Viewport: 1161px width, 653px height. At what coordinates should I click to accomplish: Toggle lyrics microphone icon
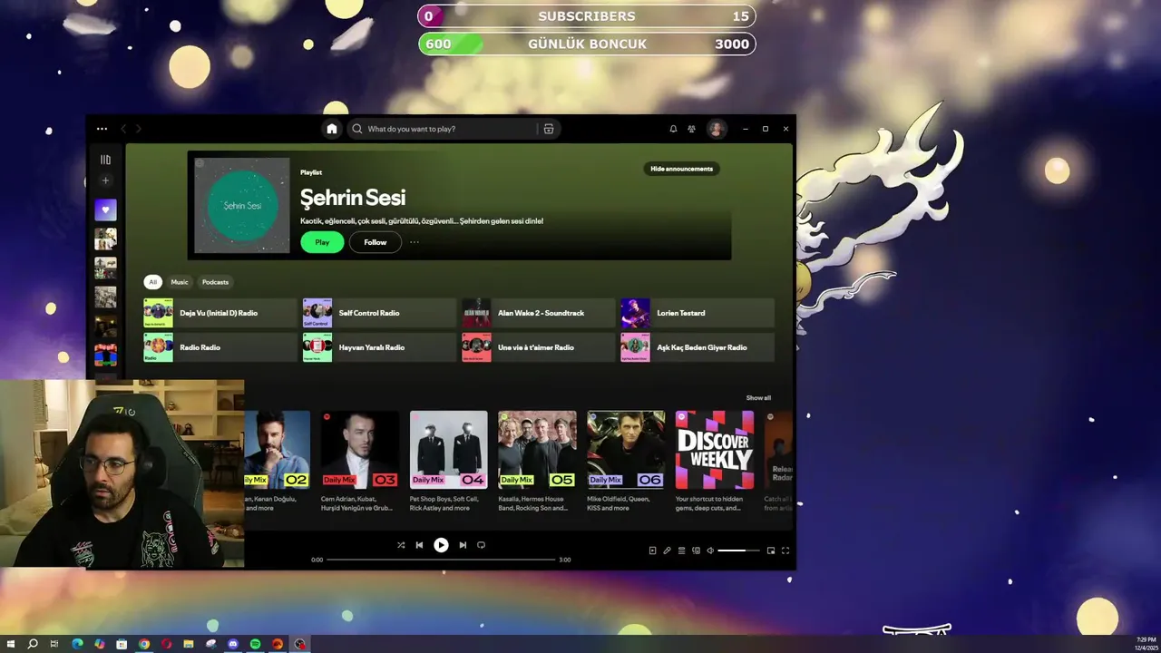click(x=667, y=551)
